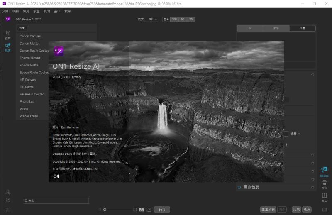332x215 pixels.
Task: Select the Canon Canvas preset category
Action: tap(30, 36)
